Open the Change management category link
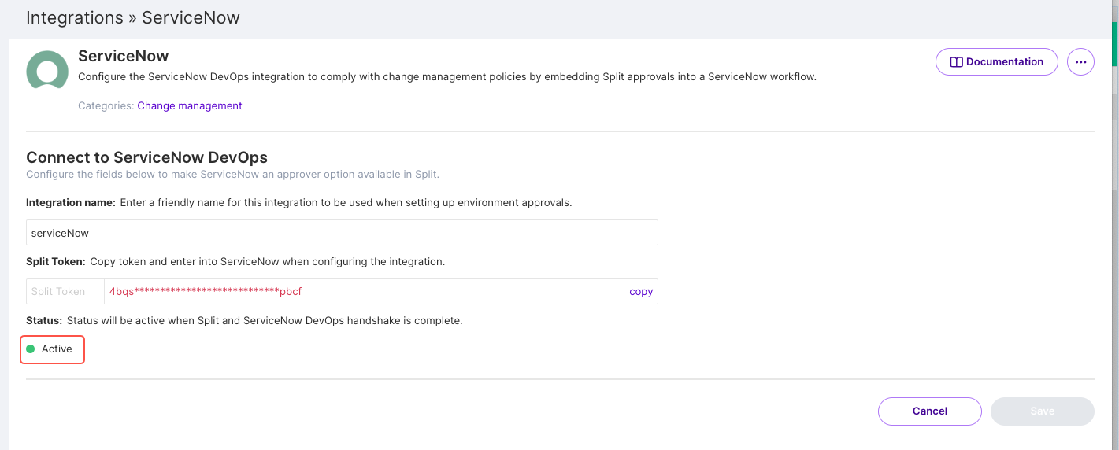Image resolution: width=1119 pixels, height=450 pixels. pyautogui.click(x=190, y=105)
